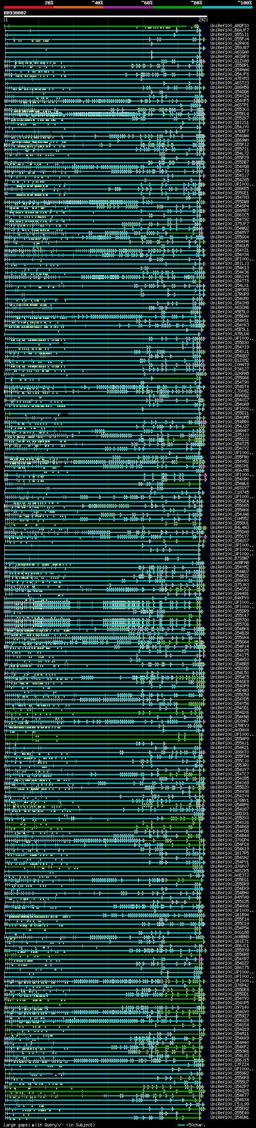The width and height of the screenshot is (256, 1128).
Task: Select the UniRef100_Q551I1 entry
Action: (x=230, y=34)
